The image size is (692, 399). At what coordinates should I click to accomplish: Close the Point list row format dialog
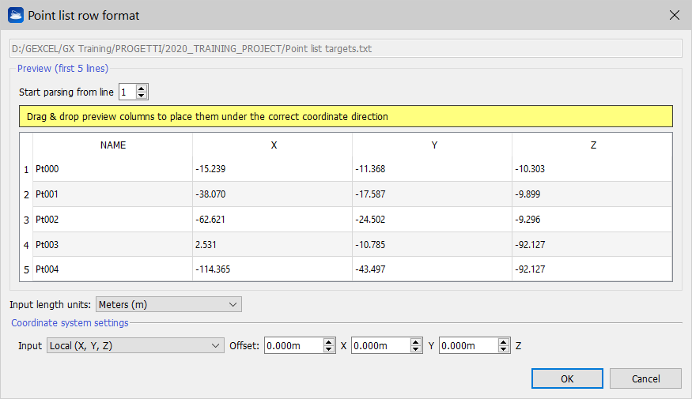click(674, 15)
